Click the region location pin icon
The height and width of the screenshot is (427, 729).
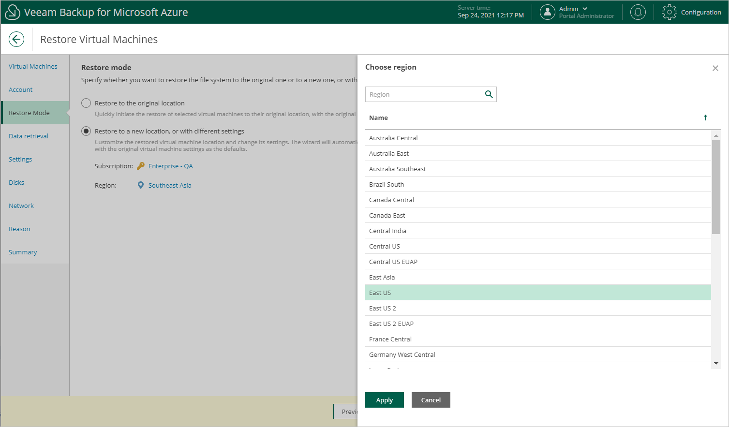(x=141, y=185)
